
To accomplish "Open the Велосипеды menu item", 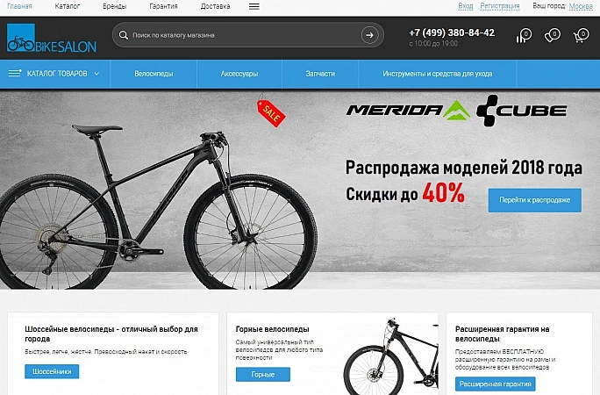I will click(154, 74).
